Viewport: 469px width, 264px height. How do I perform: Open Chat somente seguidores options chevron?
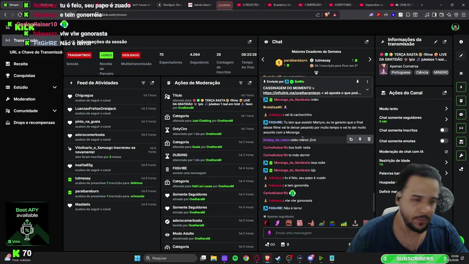446,119
